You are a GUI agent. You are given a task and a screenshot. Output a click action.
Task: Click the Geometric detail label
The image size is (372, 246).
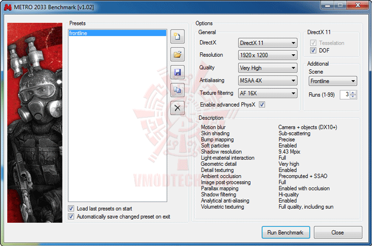(219, 164)
